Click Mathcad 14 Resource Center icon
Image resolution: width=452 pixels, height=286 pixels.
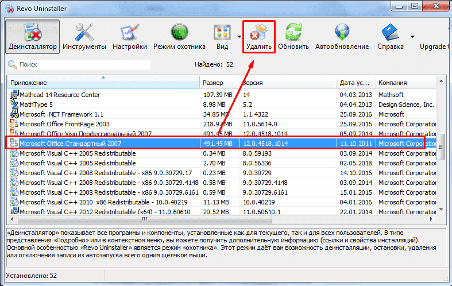[x=14, y=94]
